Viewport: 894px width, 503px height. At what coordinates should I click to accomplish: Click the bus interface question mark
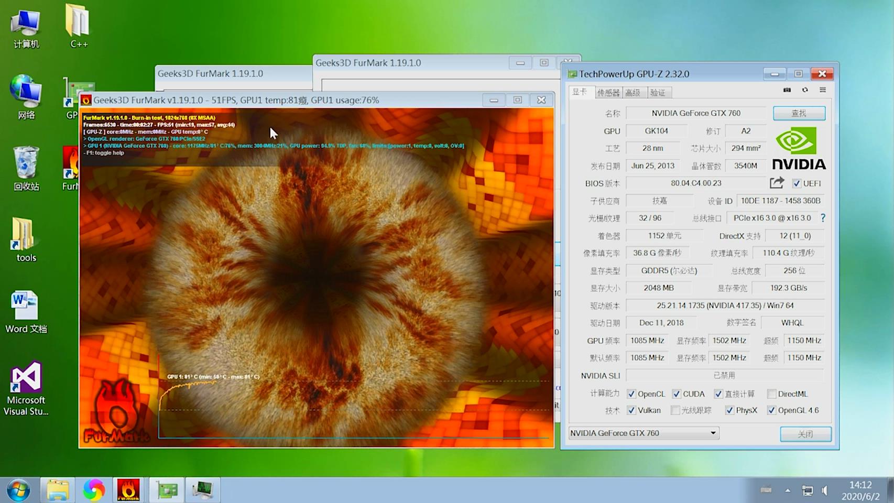(x=823, y=218)
